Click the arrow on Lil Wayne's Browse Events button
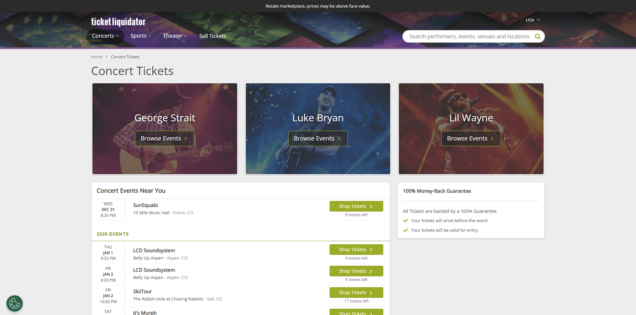Viewport: 636px width, 315px height. [492, 138]
